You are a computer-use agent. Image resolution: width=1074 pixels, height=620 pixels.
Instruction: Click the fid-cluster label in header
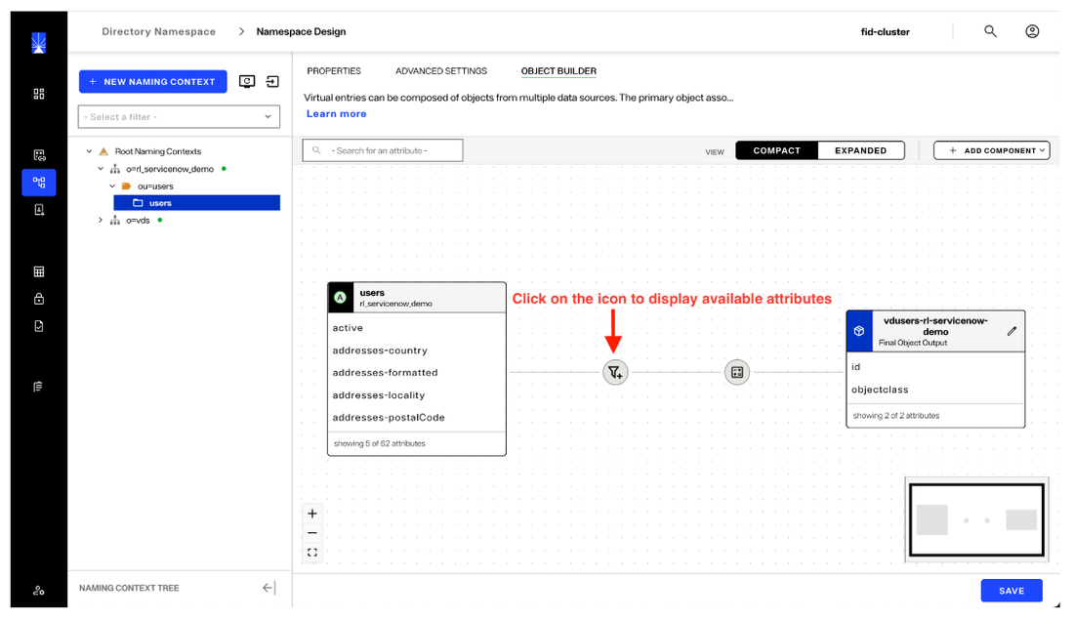(885, 31)
